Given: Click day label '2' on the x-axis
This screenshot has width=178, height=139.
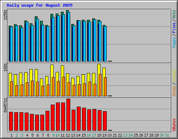Looking at the screenshot, I should tap(17, 135).
